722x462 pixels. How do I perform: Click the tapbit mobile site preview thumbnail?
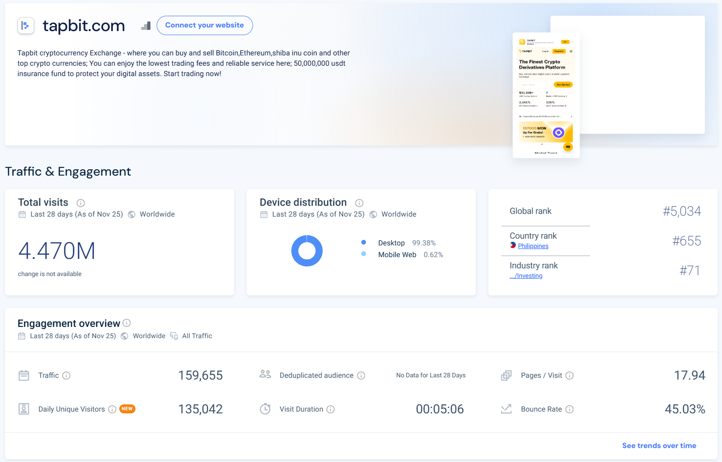click(x=546, y=95)
